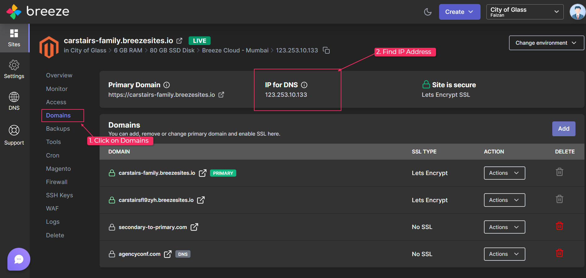Select the IP value 123.253.10.133 under IP for DNS
586x278 pixels.
(286, 95)
